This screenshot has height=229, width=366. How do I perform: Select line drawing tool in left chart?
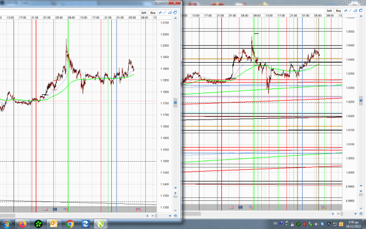coord(165,13)
